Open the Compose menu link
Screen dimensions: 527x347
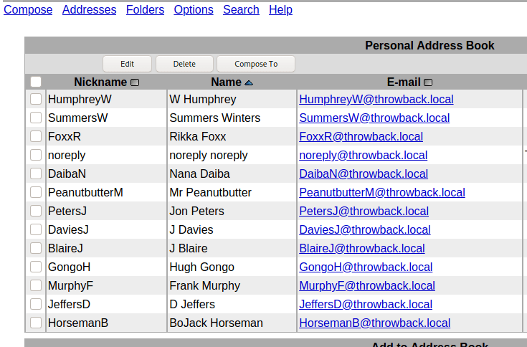tap(28, 9)
